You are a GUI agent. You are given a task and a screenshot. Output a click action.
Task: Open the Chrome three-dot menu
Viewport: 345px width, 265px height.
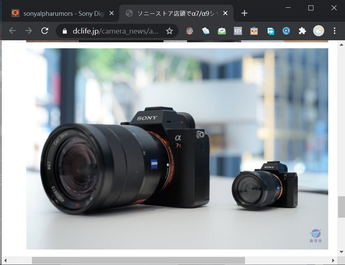[335, 31]
